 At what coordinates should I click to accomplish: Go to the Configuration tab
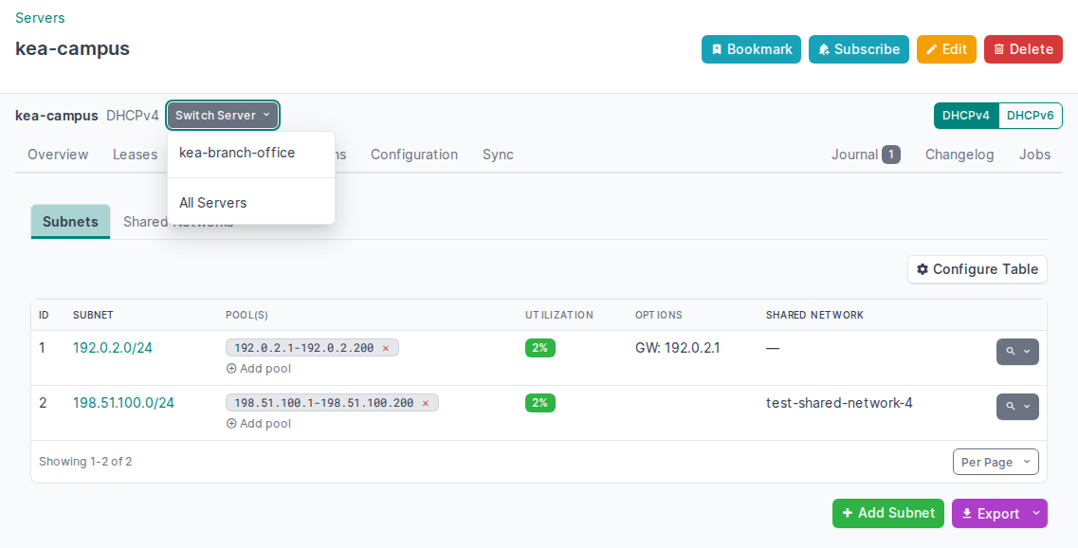414,155
